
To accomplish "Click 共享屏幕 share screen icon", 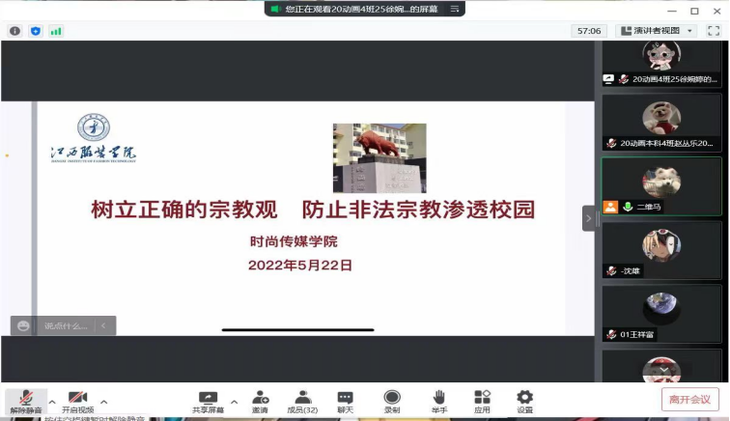I will (x=208, y=400).
